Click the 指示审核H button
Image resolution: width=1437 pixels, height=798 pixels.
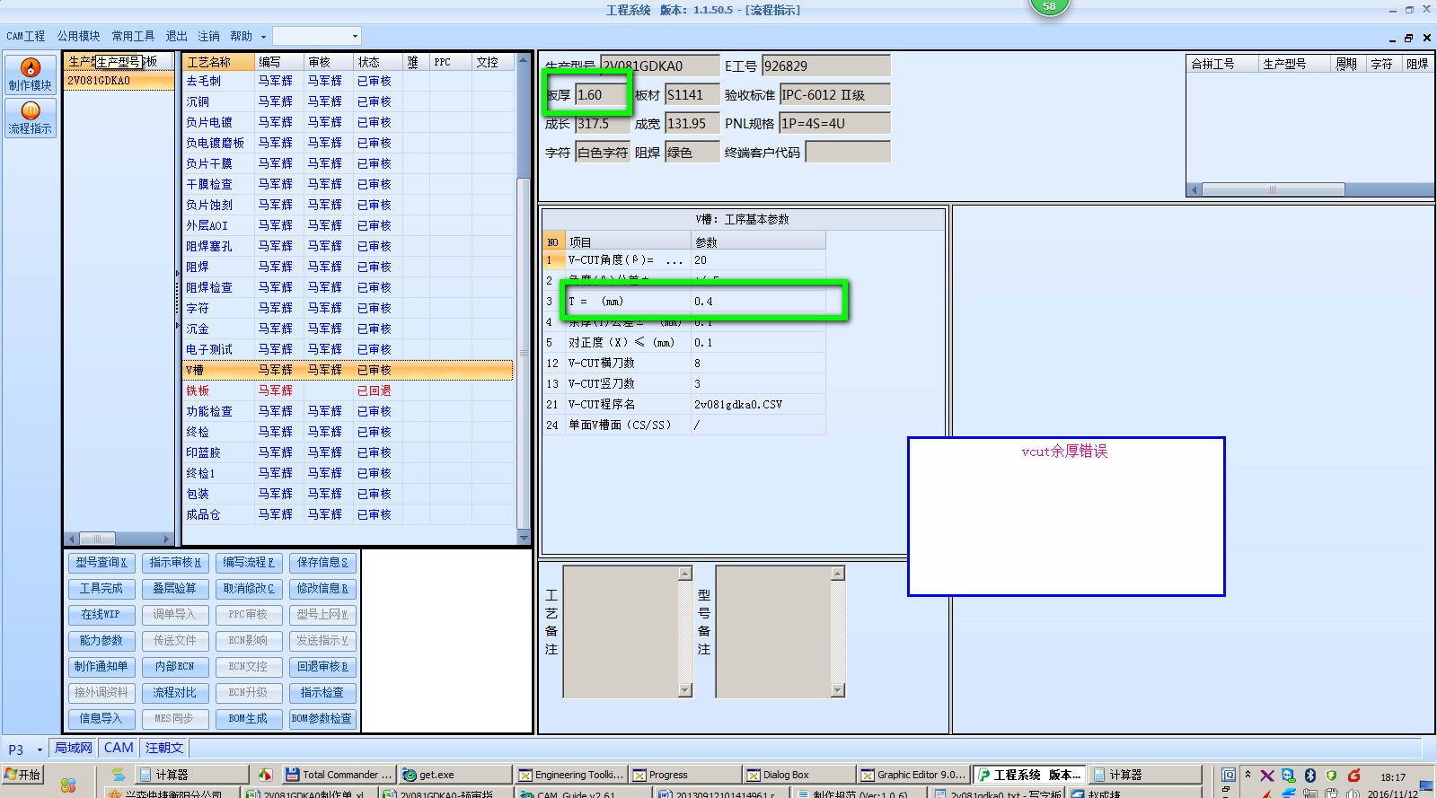click(x=175, y=563)
